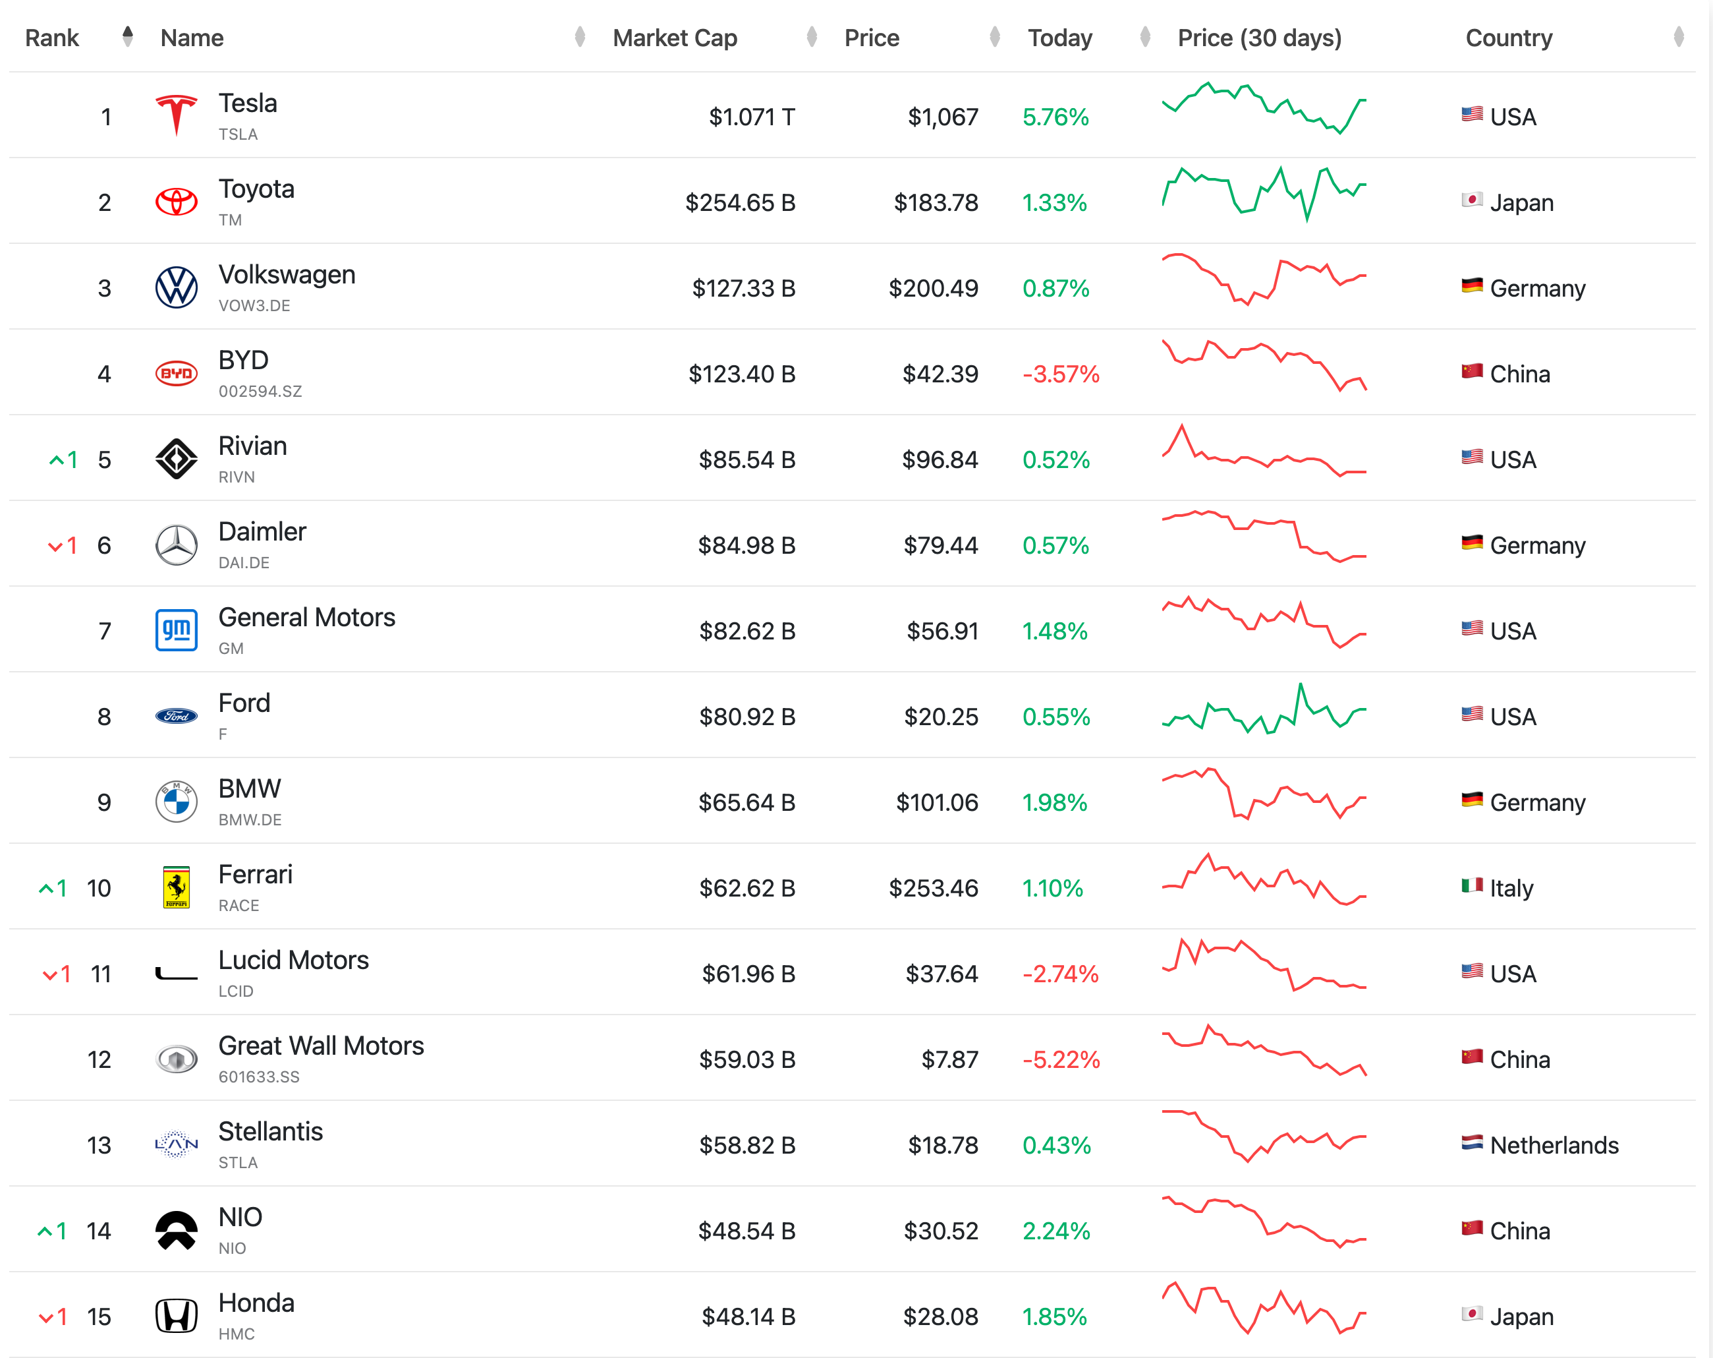Sort the table by Market Cap

[x=812, y=36]
